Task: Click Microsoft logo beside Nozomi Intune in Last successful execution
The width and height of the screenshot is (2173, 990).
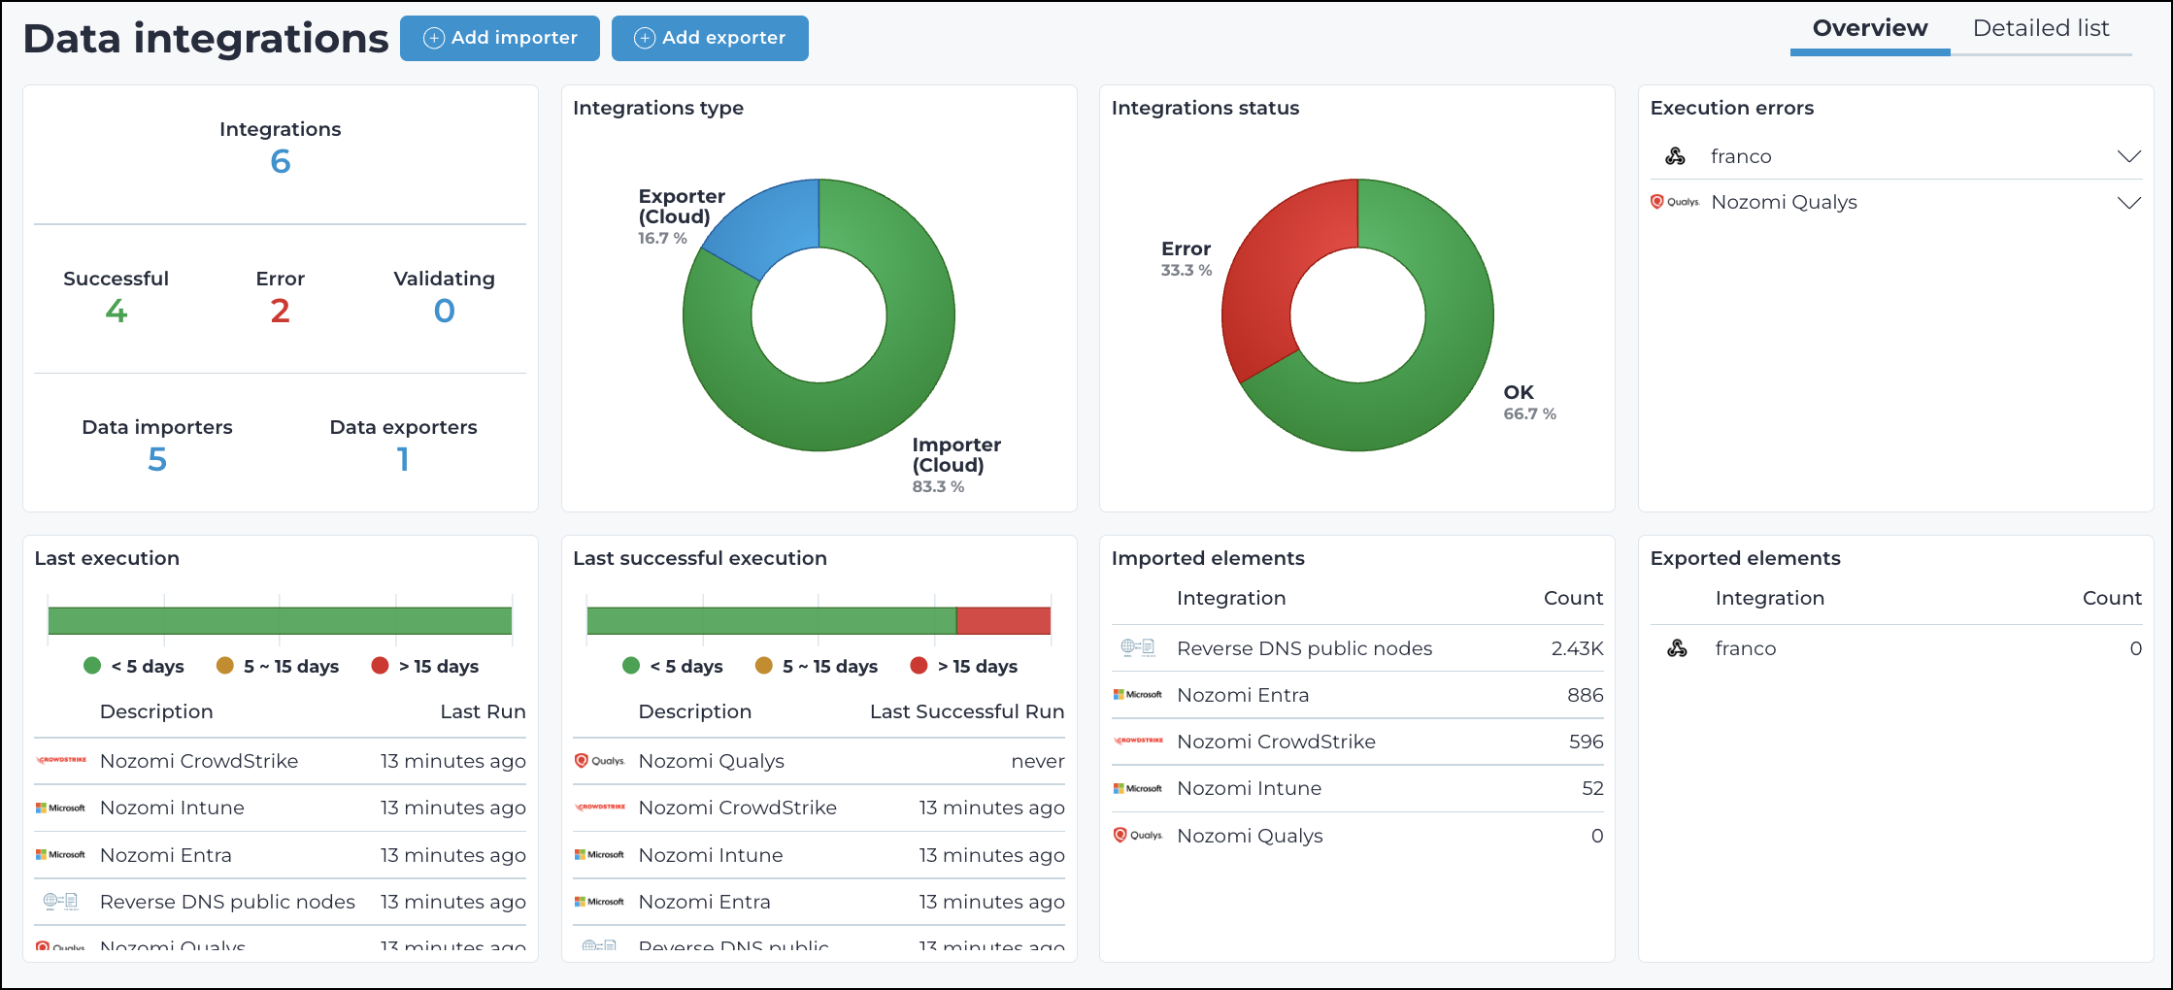Action: click(x=599, y=855)
